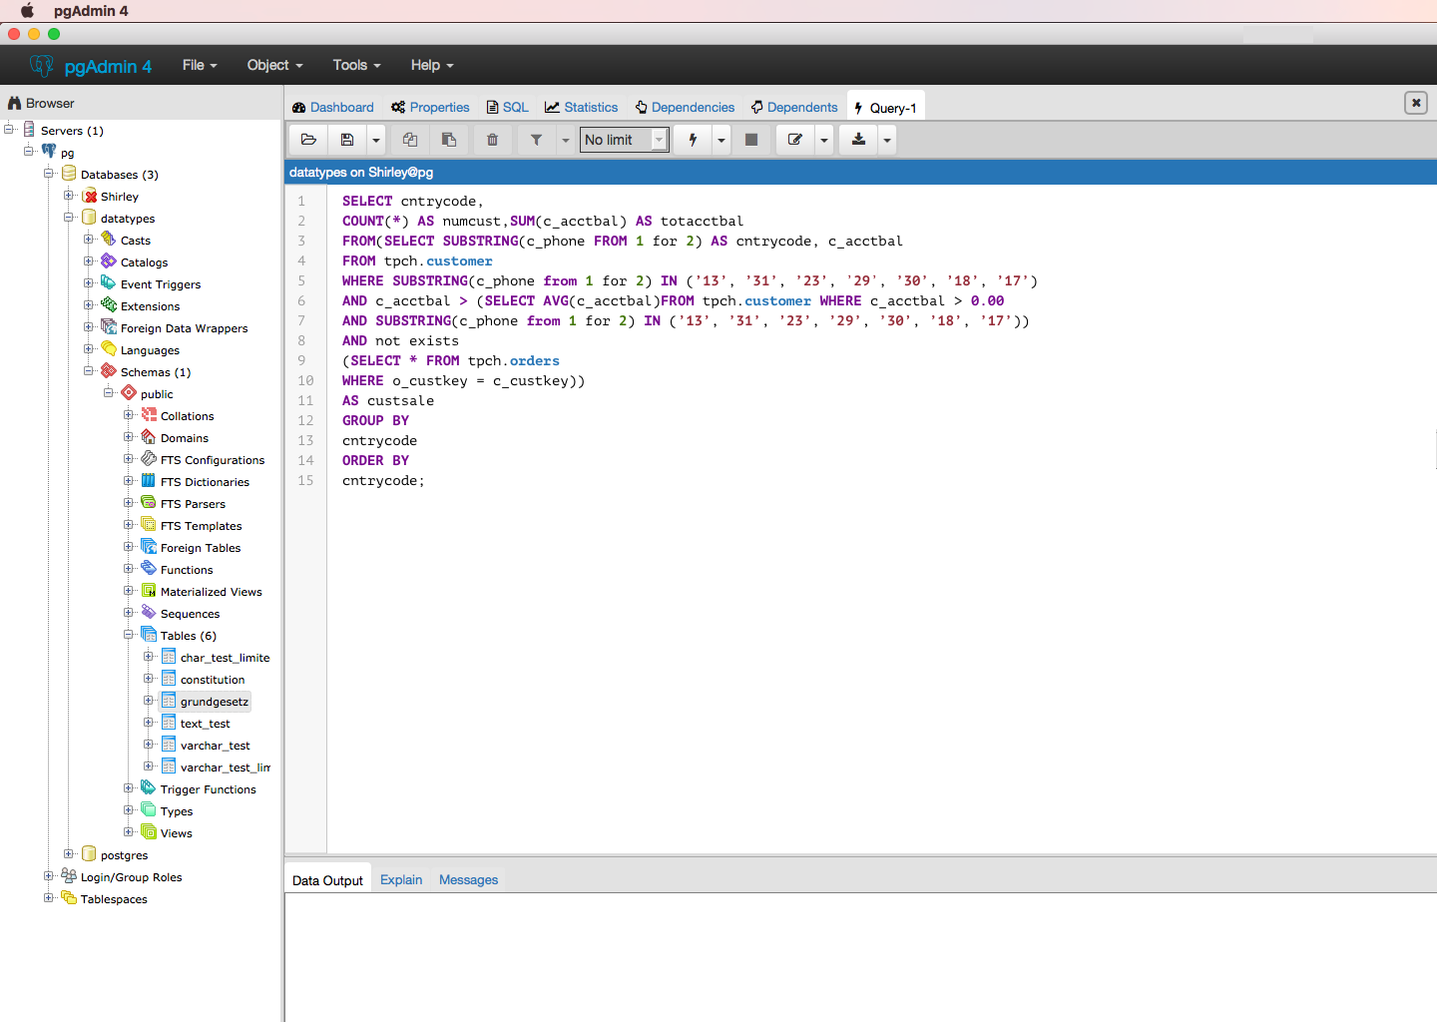Open the No limit row dropdown
Viewport: 1437px width, 1022px height.
tap(624, 140)
